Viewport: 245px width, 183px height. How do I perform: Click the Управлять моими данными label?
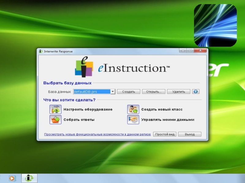pos(168,120)
